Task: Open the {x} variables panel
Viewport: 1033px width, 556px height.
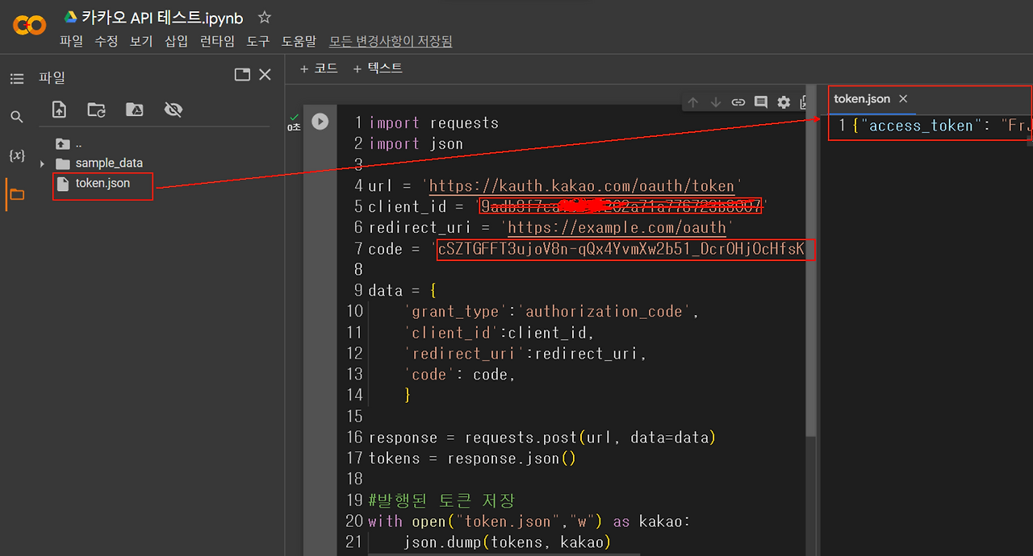Action: tap(16, 156)
